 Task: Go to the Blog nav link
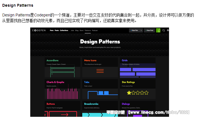77,31
